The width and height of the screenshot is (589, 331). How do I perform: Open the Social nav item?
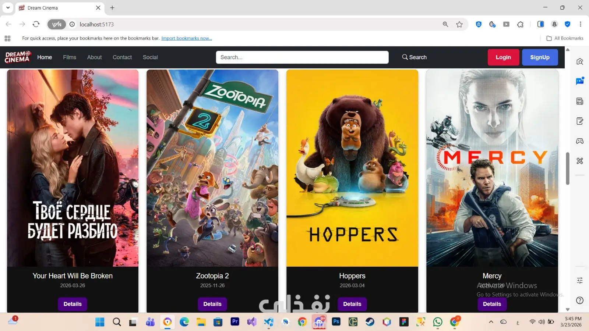(150, 57)
